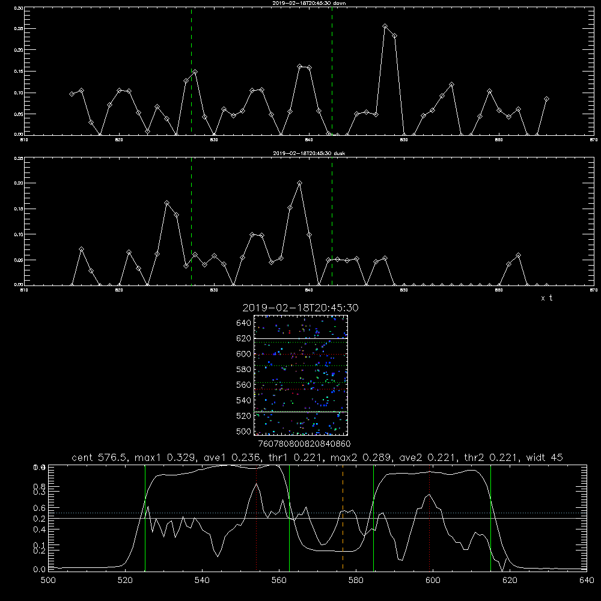Image resolution: width=601 pixels, height=601 pixels.
Task: Click the "830" x-axis label under dusk plot
Action: point(214,290)
